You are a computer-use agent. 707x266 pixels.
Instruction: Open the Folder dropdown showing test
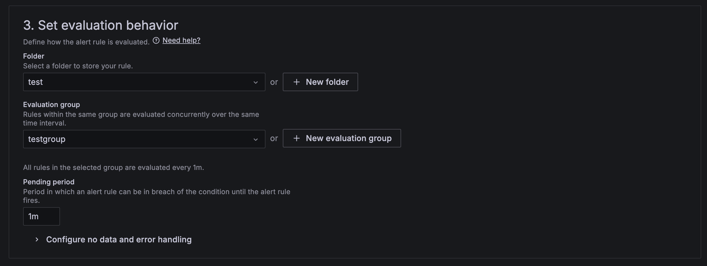click(139, 82)
